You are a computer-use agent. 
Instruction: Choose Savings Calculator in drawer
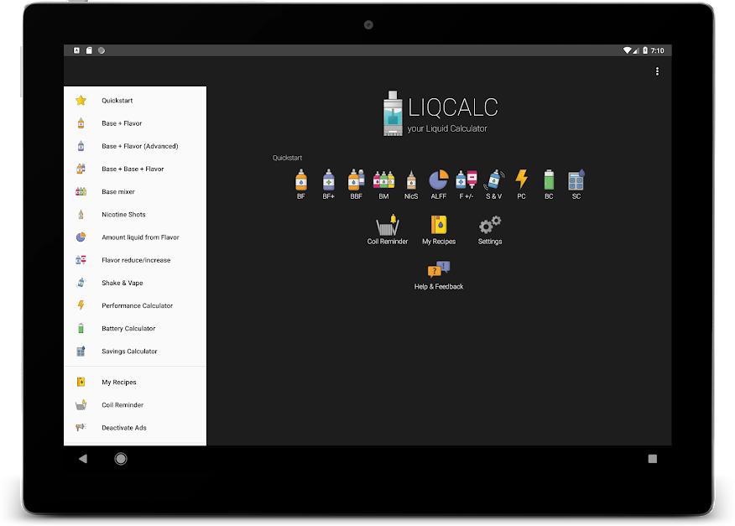(x=135, y=352)
